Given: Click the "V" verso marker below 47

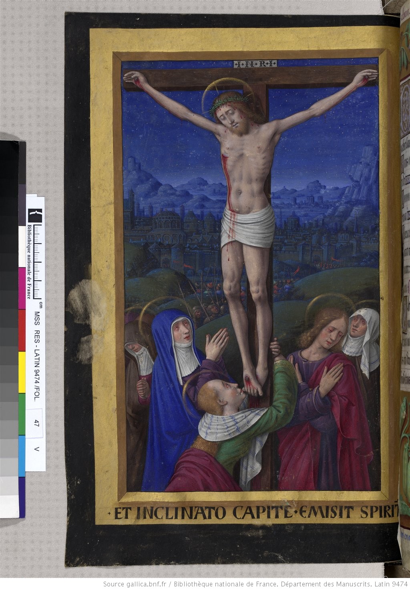Looking at the screenshot, I should [37, 449].
